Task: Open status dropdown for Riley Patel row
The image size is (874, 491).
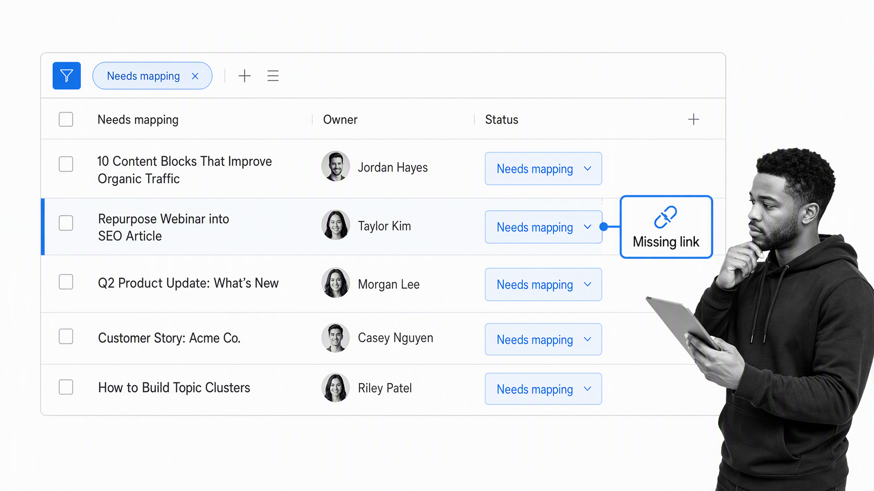Action: click(543, 389)
